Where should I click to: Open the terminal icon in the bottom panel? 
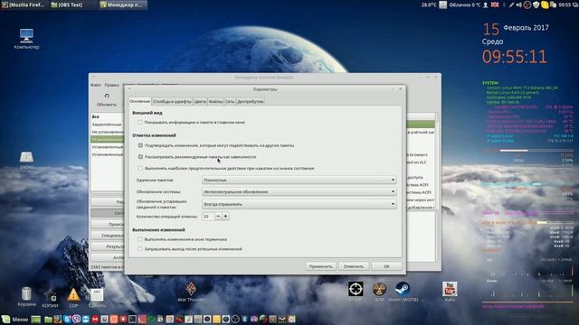click(x=133, y=319)
